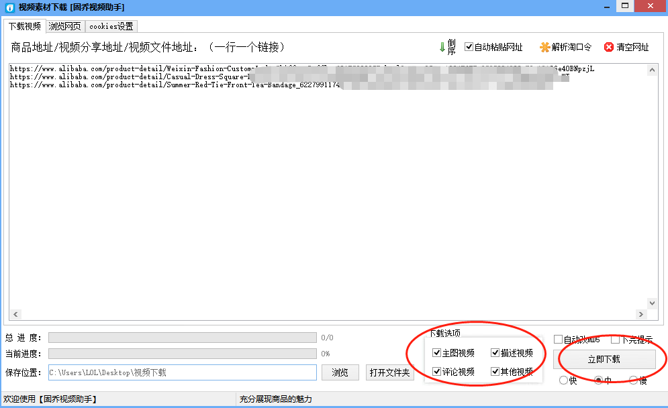Click the 总进度 progress bar
The image size is (668, 408).
pos(182,338)
